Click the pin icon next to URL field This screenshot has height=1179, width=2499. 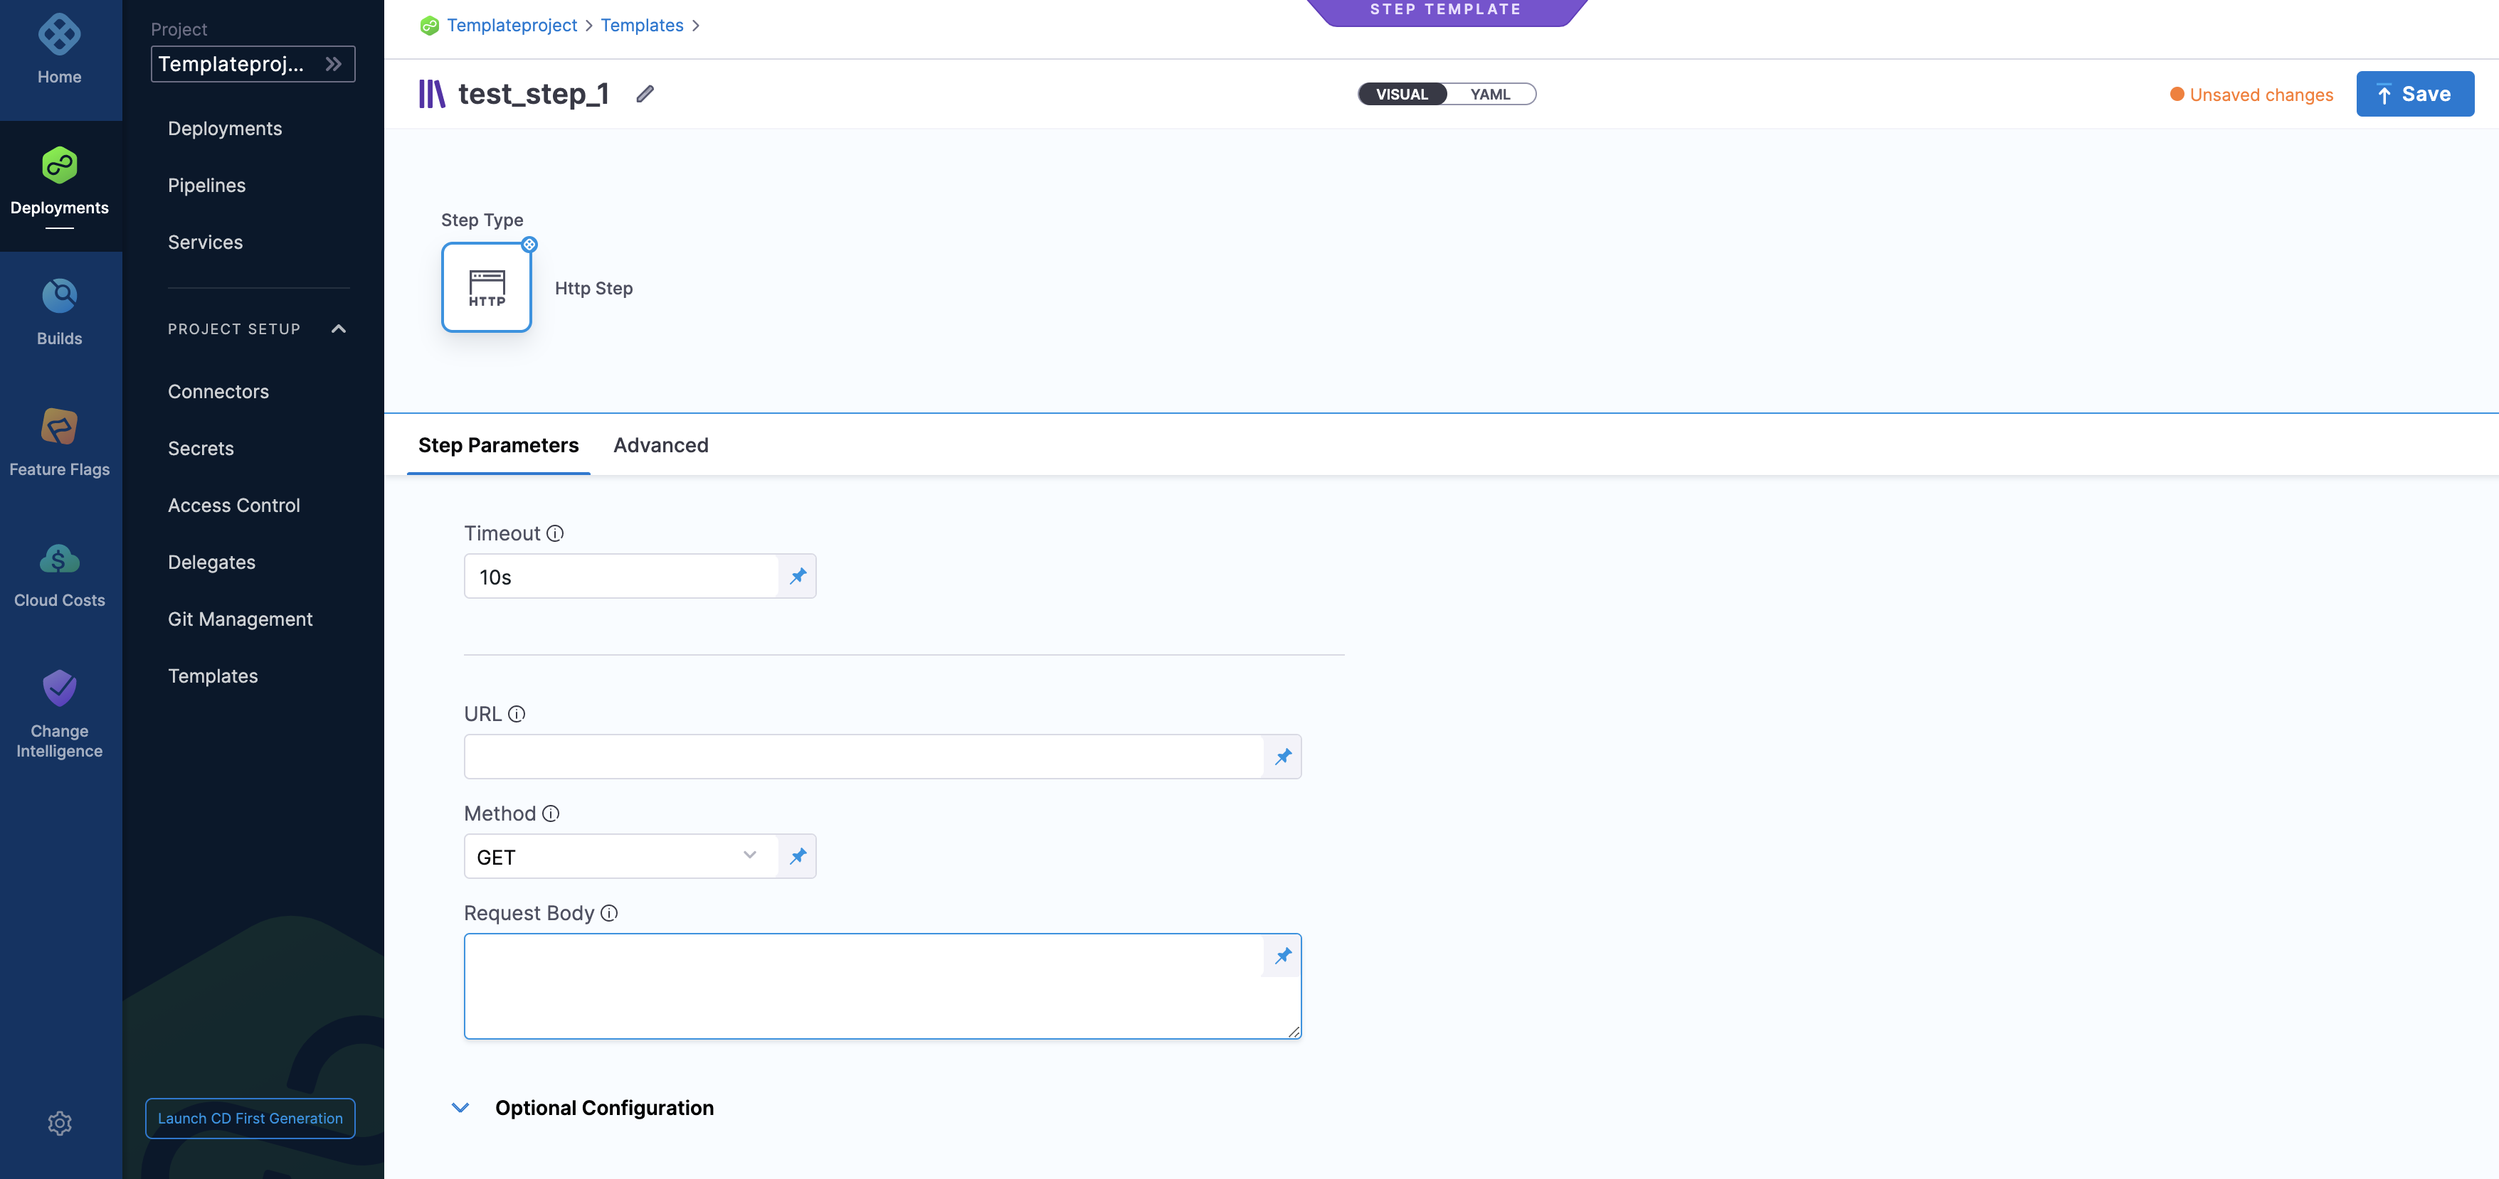(x=1282, y=757)
